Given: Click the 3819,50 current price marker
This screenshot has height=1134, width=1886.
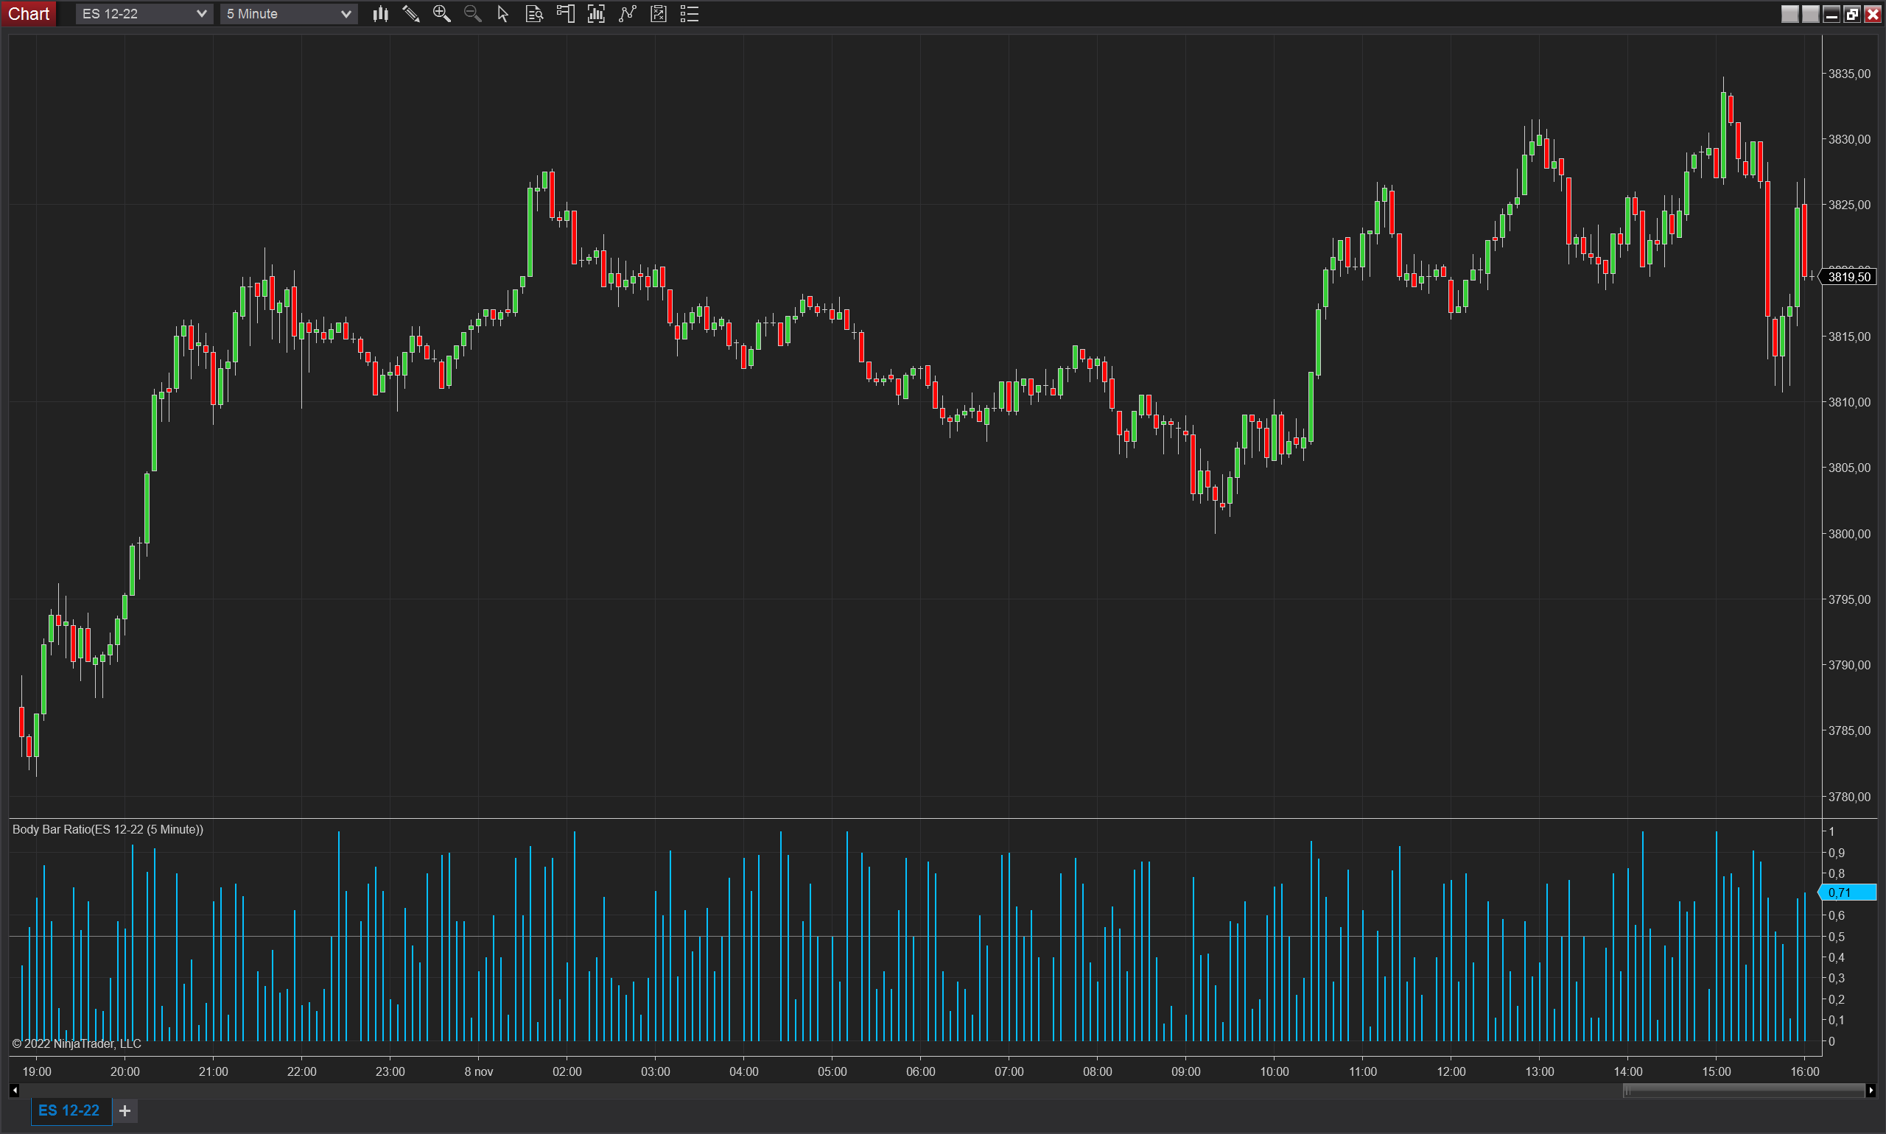Looking at the screenshot, I should (x=1848, y=277).
